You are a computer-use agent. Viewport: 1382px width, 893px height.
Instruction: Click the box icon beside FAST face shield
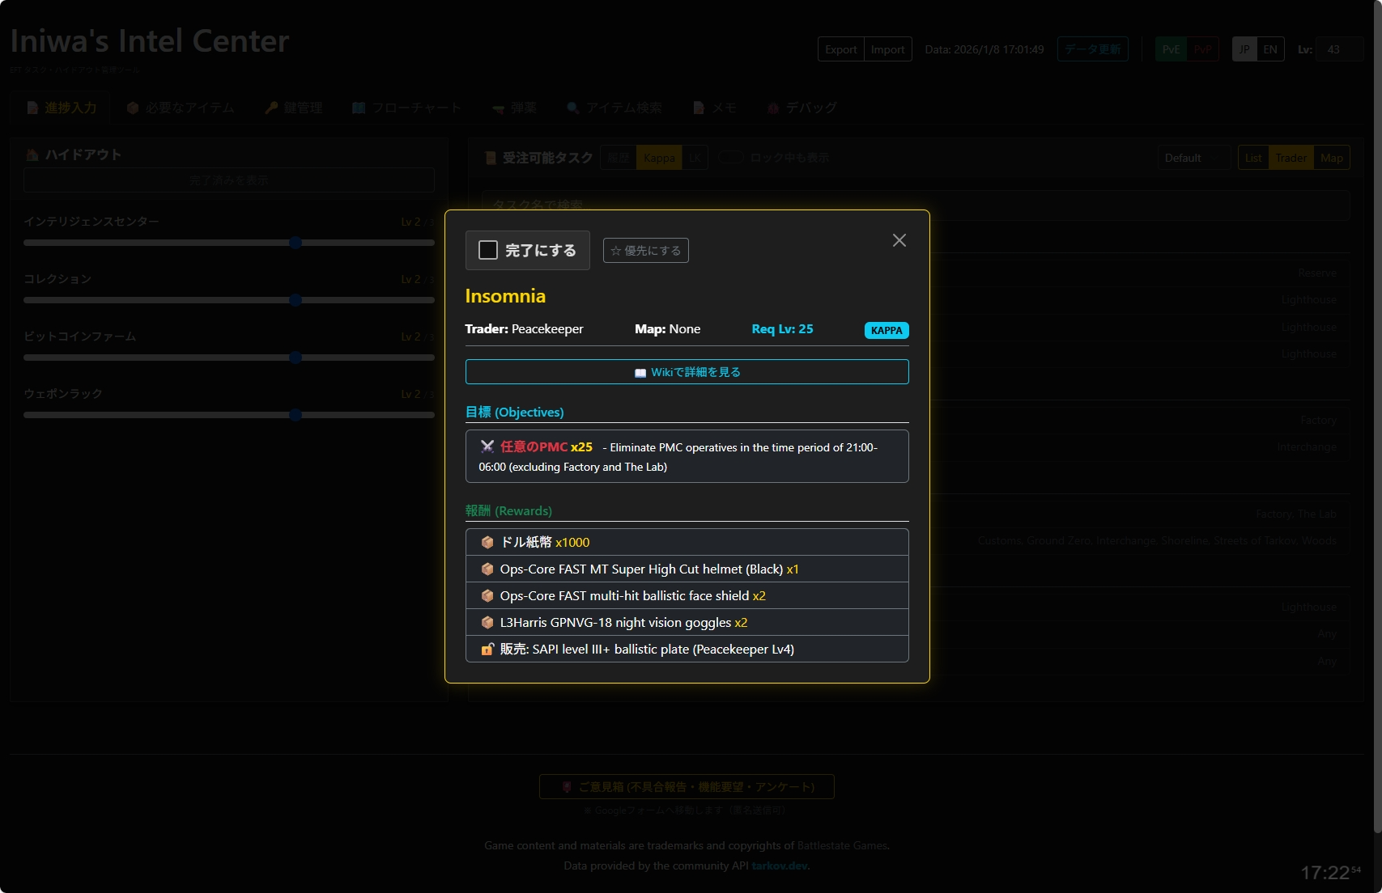pyautogui.click(x=487, y=596)
